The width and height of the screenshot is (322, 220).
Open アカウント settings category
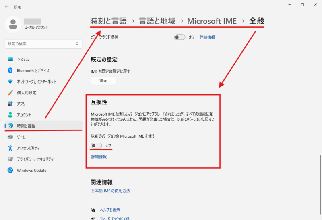[43, 115]
